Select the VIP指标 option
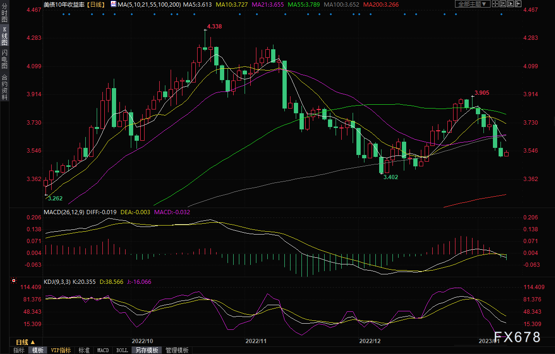This screenshot has height=354, width=555. pyautogui.click(x=61, y=350)
